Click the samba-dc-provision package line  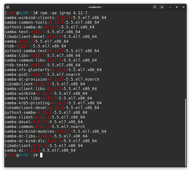(x=52, y=79)
